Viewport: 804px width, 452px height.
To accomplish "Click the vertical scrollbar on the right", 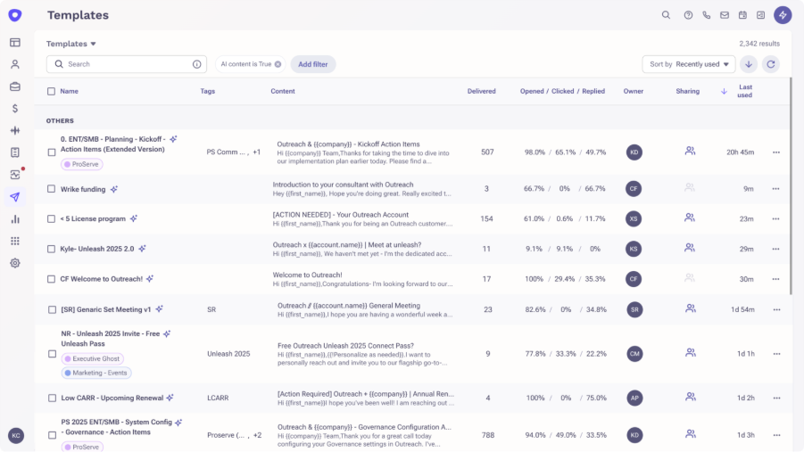I will (790, 185).
